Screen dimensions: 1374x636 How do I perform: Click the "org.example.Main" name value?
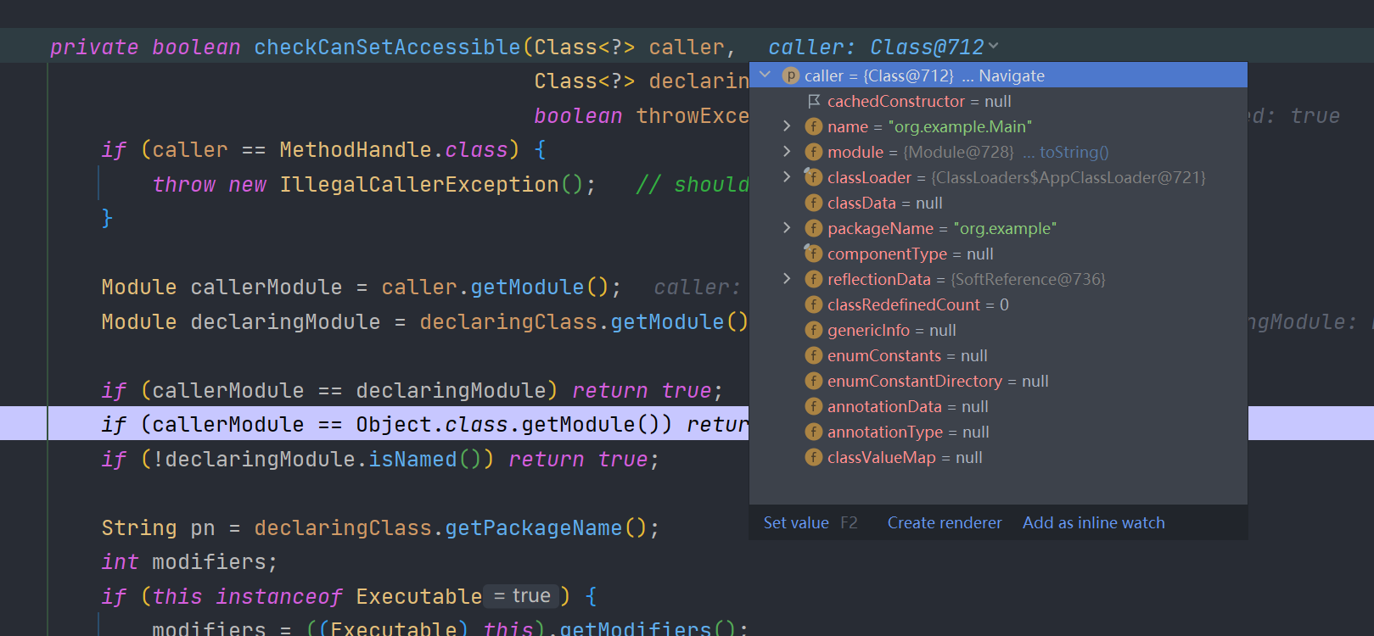960,126
